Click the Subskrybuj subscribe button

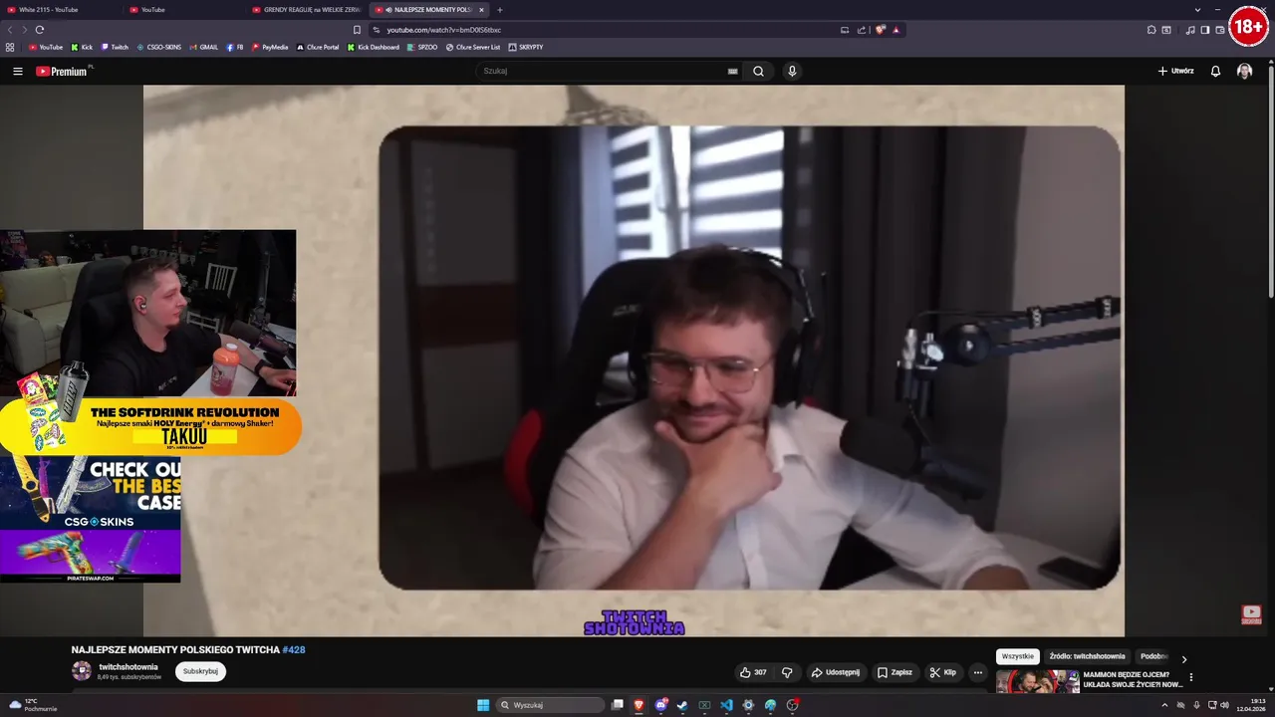click(x=200, y=671)
